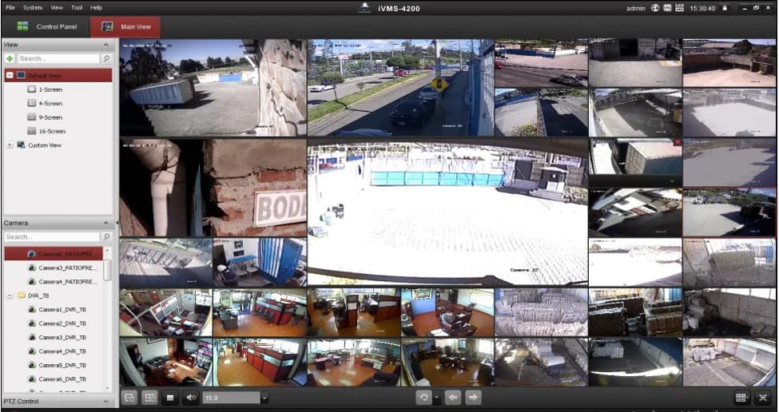
Task: Click the View panel search field
Action: click(58, 58)
